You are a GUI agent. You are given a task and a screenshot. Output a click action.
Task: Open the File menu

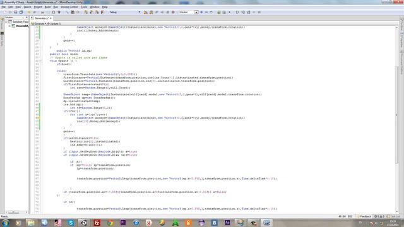pos(3,7)
